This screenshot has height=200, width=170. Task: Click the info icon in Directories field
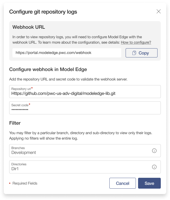click(x=154, y=167)
